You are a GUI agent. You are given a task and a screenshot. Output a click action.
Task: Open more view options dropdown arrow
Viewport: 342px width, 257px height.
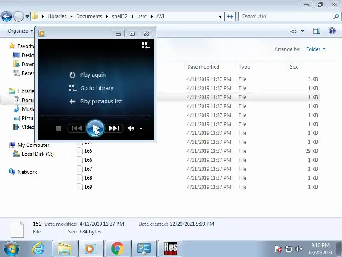pos(302,31)
